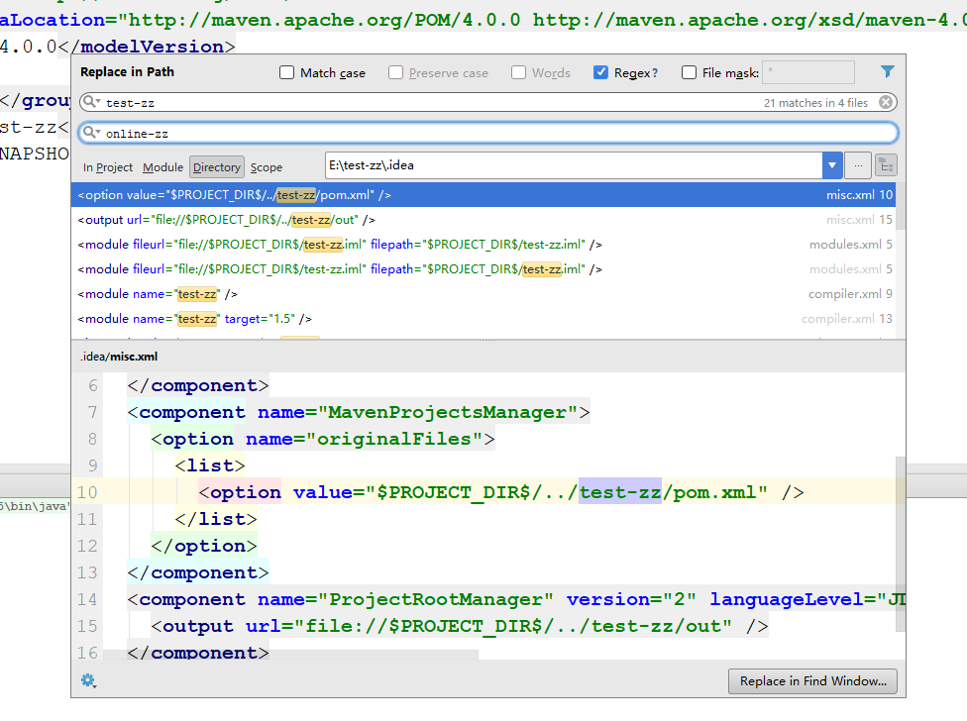Open the settings gear icon at the dialog bottom
Viewport: 967px width, 721px height.
click(x=89, y=680)
